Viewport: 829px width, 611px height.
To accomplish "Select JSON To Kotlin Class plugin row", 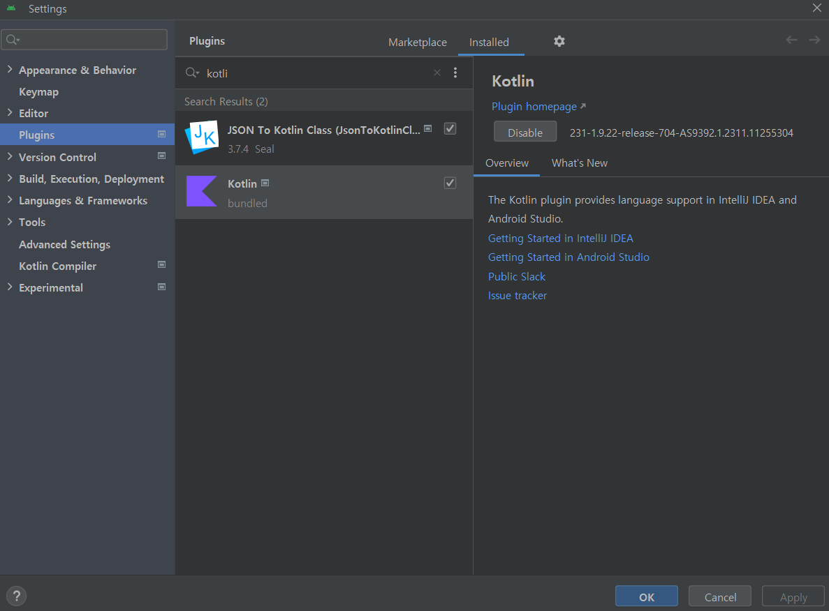I will click(324, 138).
